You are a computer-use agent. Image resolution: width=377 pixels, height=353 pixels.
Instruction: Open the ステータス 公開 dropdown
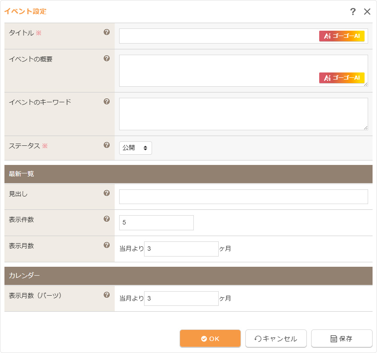pyautogui.click(x=136, y=148)
